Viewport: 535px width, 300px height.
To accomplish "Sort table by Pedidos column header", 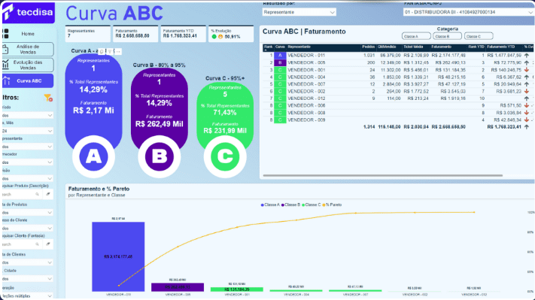I will pos(369,47).
